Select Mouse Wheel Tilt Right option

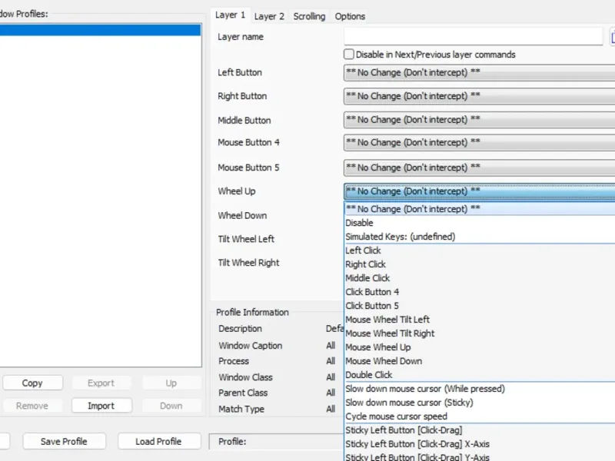tap(479, 333)
